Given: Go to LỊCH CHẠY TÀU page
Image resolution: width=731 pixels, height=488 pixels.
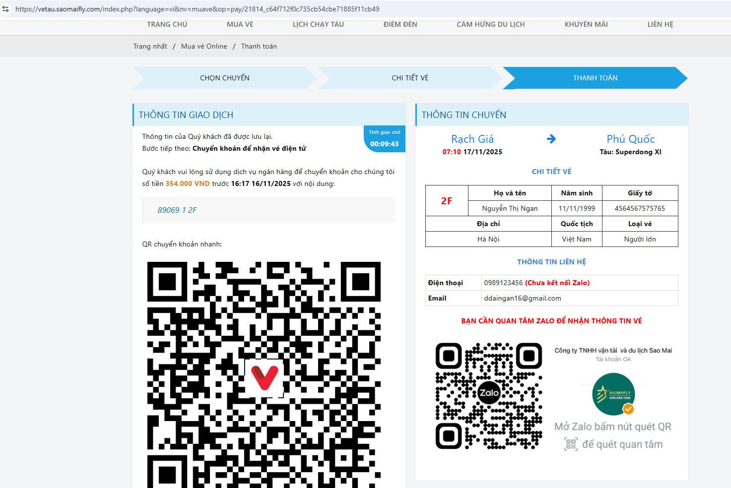Looking at the screenshot, I should [x=318, y=24].
